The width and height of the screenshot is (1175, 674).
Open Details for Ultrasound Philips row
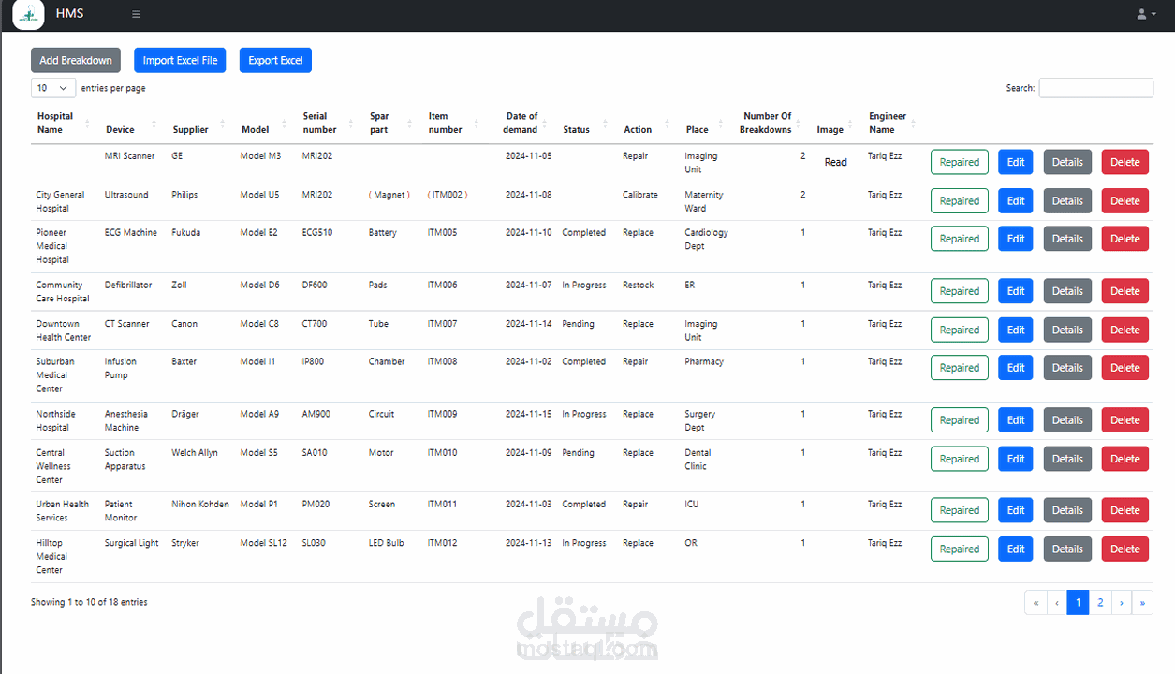1067,200
